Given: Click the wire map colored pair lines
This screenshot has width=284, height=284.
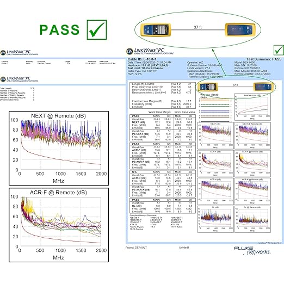Looking at the screenshot, I should pos(215,110).
